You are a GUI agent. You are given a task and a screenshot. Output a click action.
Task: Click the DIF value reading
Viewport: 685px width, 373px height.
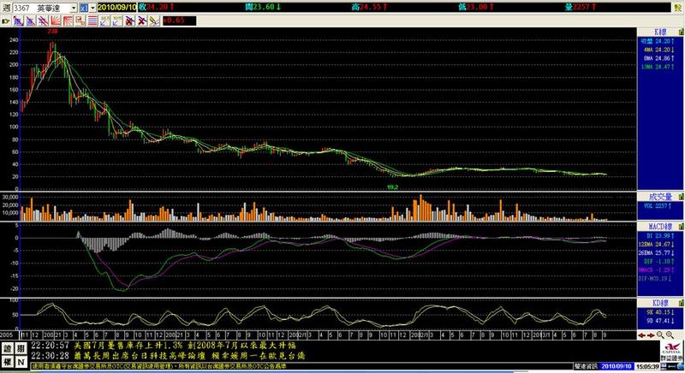click(659, 261)
